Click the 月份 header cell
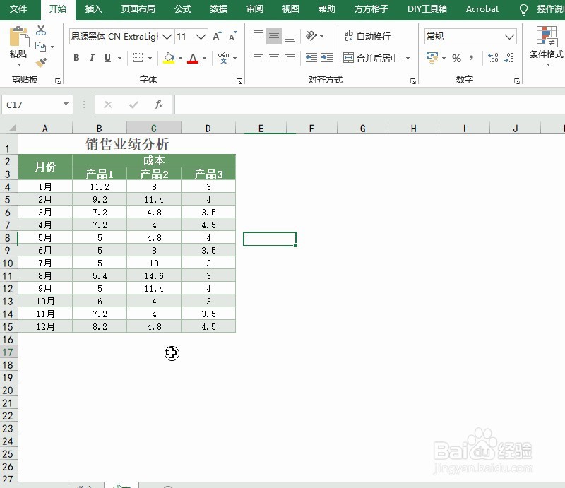This screenshot has height=488, width=565. click(x=45, y=167)
